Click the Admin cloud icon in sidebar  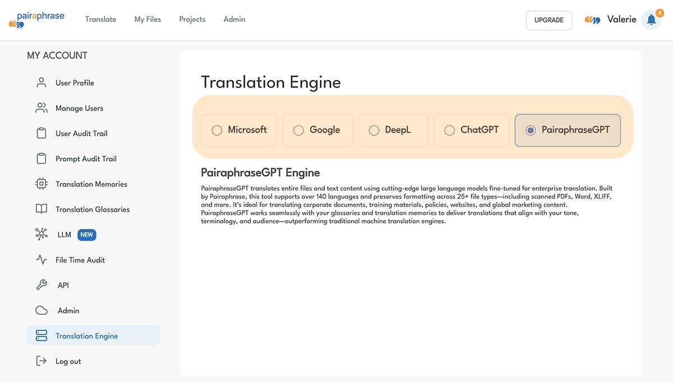click(x=42, y=311)
